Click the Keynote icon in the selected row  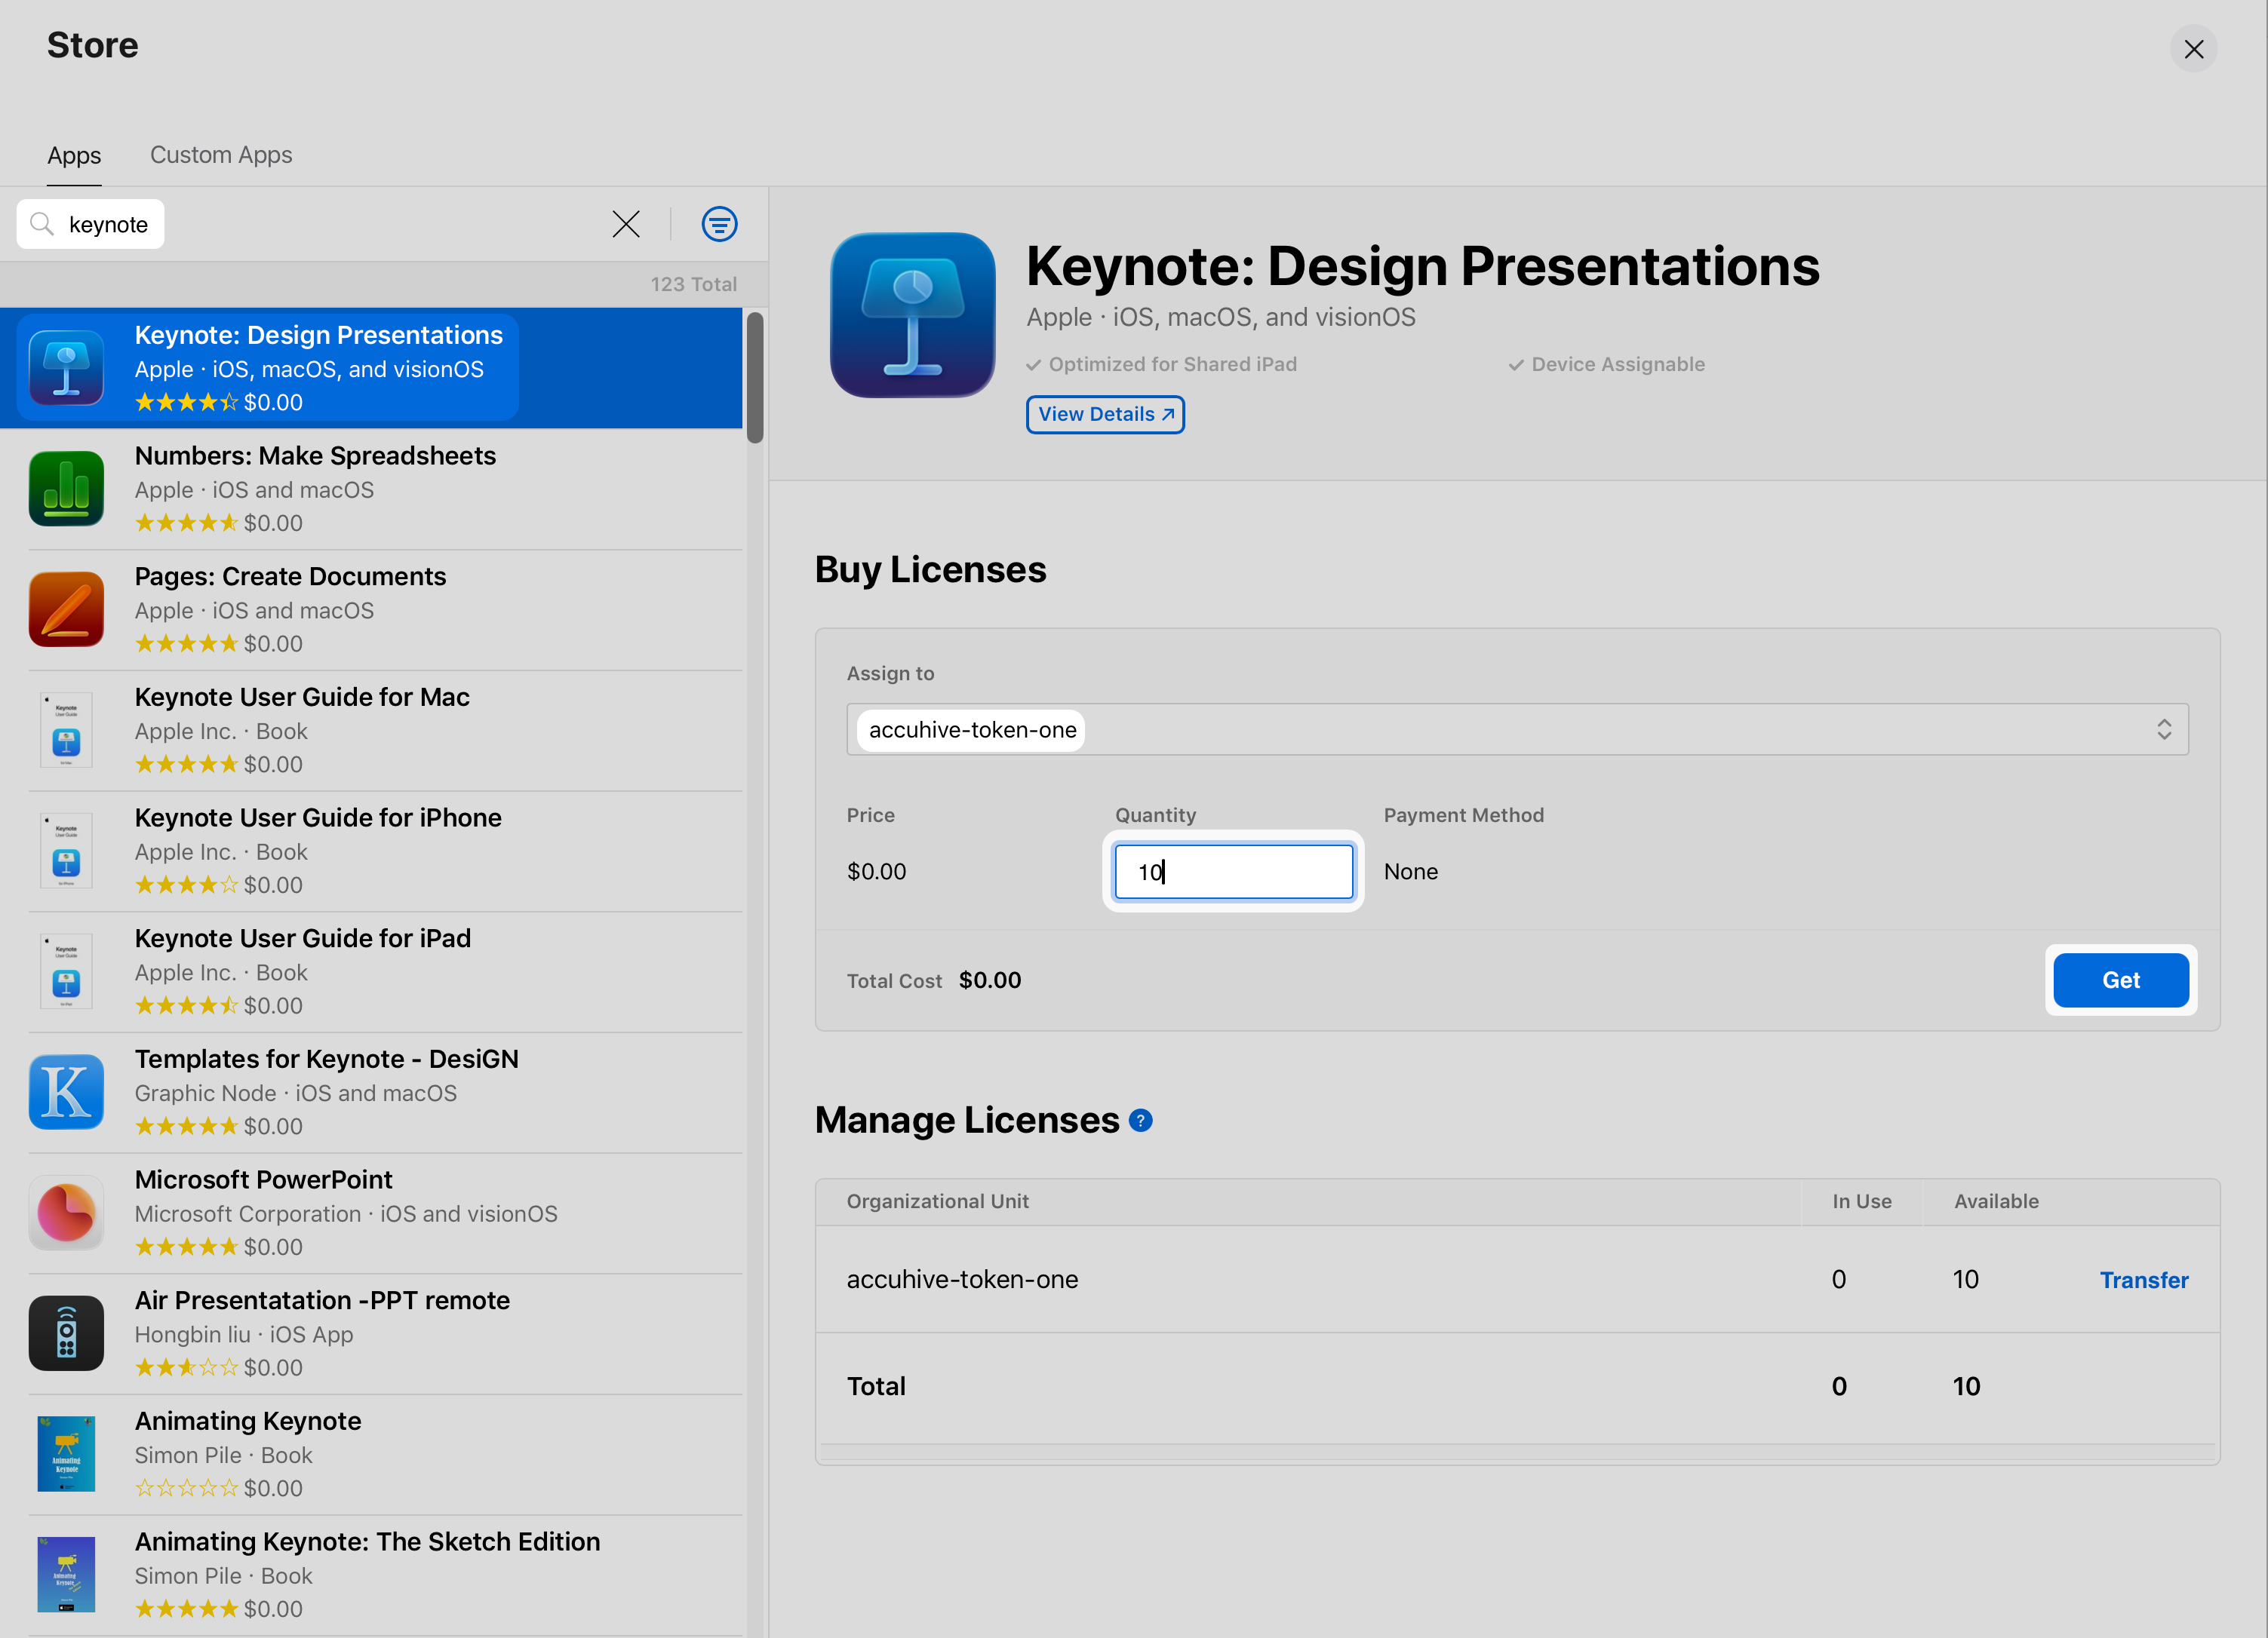pos(66,368)
